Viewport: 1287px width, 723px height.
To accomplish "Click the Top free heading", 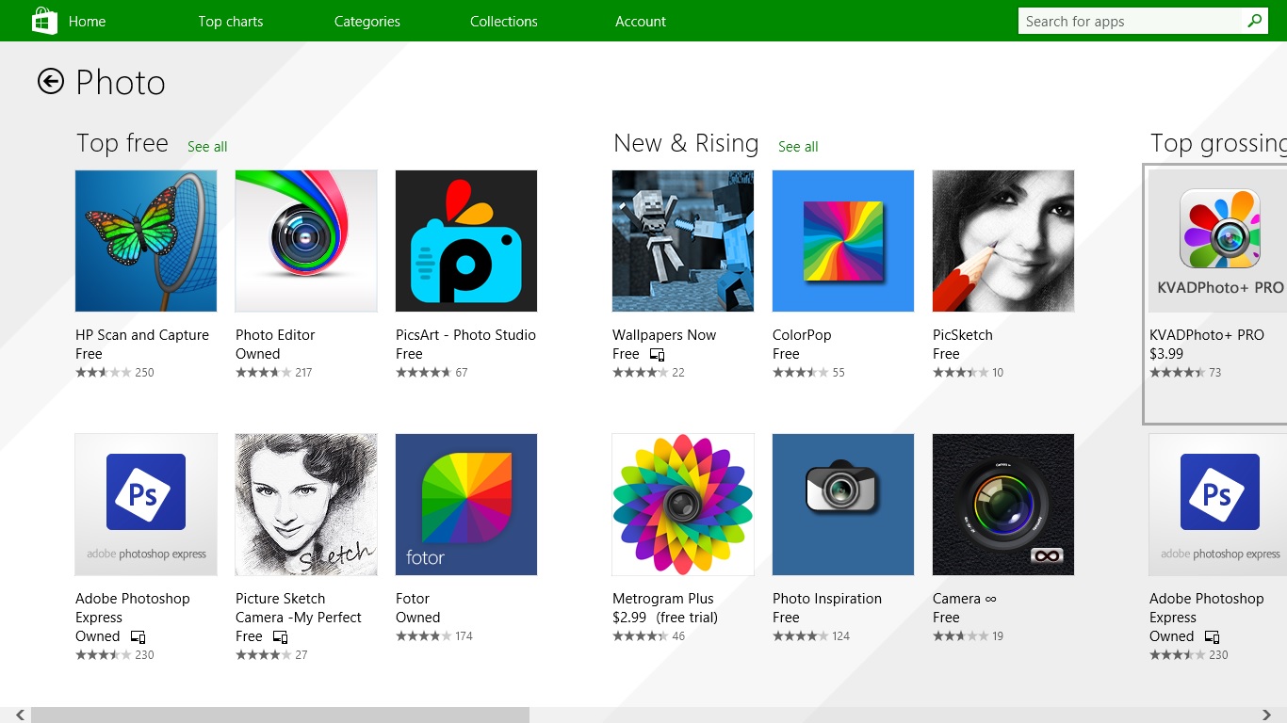I will [x=122, y=143].
